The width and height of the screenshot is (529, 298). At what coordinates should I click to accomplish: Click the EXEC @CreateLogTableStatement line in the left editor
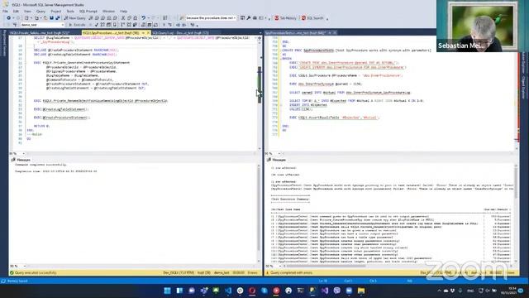click(x=61, y=109)
